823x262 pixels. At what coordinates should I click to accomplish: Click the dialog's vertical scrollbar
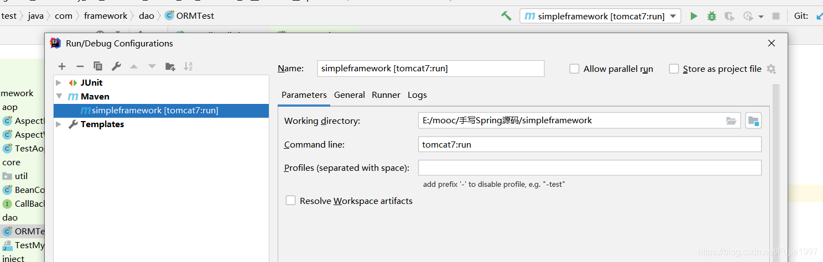point(776,173)
